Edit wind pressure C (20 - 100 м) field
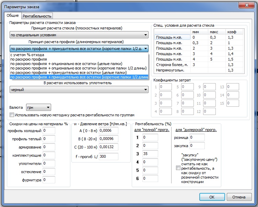Viewport: 258px width, 207px height. pyautogui.click(x=108, y=147)
